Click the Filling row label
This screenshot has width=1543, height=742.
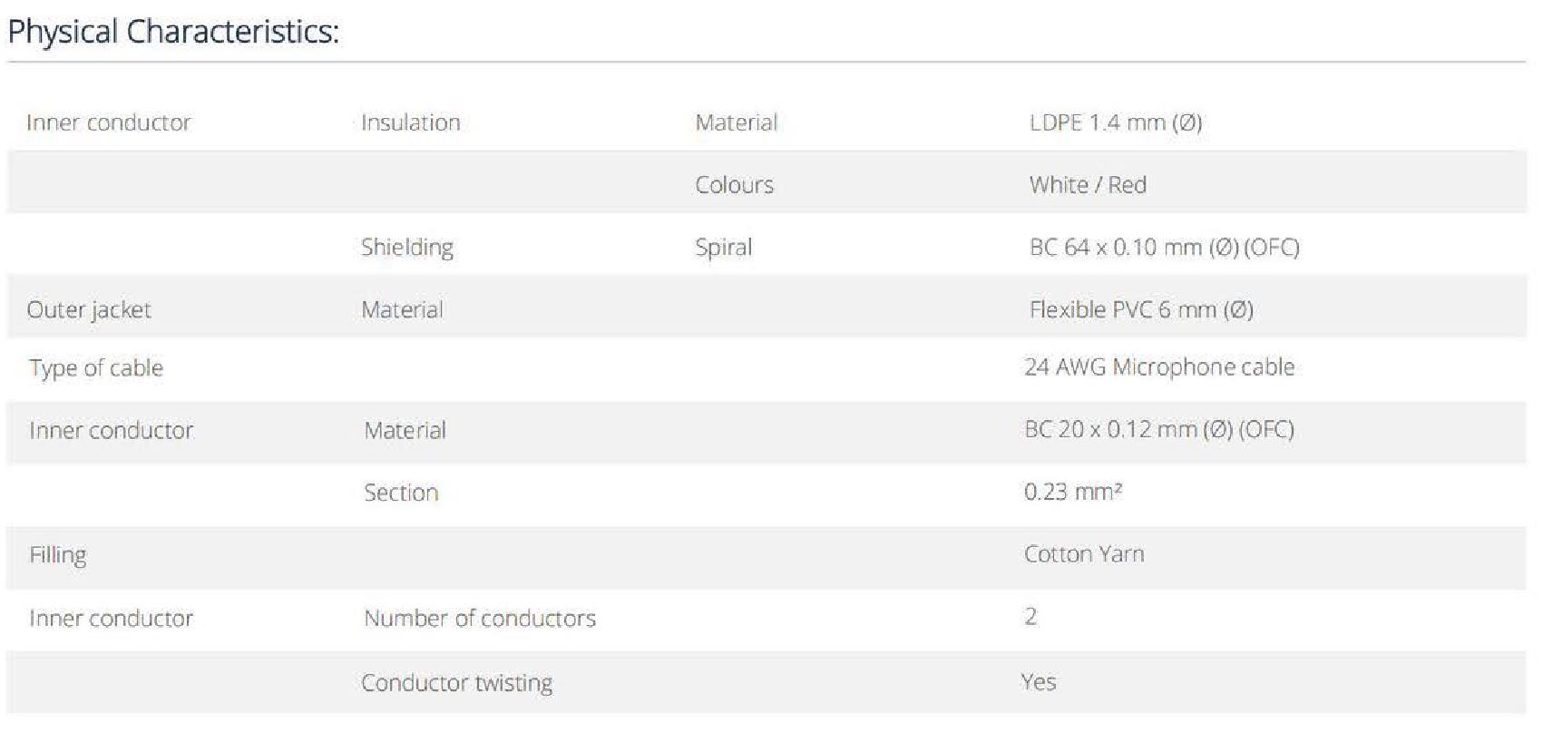tap(58, 555)
